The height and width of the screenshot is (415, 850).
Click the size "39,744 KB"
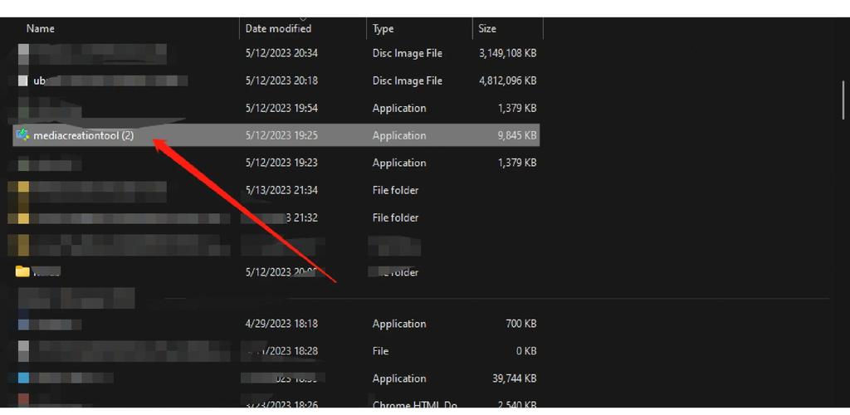[515, 378]
